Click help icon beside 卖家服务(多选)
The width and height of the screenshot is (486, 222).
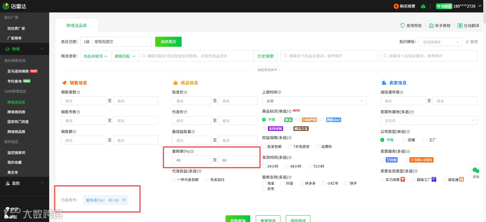point(408,152)
